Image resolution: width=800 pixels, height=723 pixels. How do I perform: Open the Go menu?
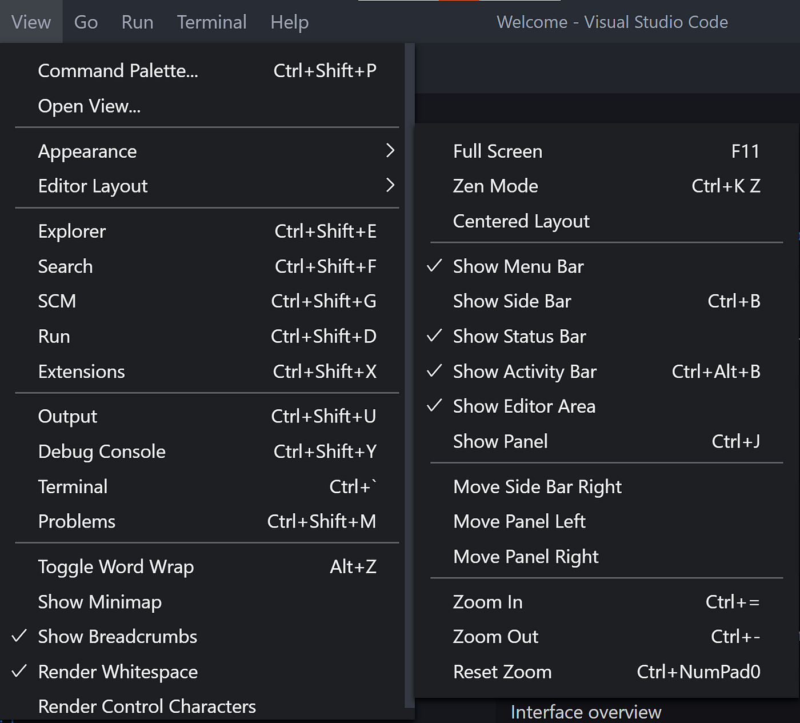point(86,22)
